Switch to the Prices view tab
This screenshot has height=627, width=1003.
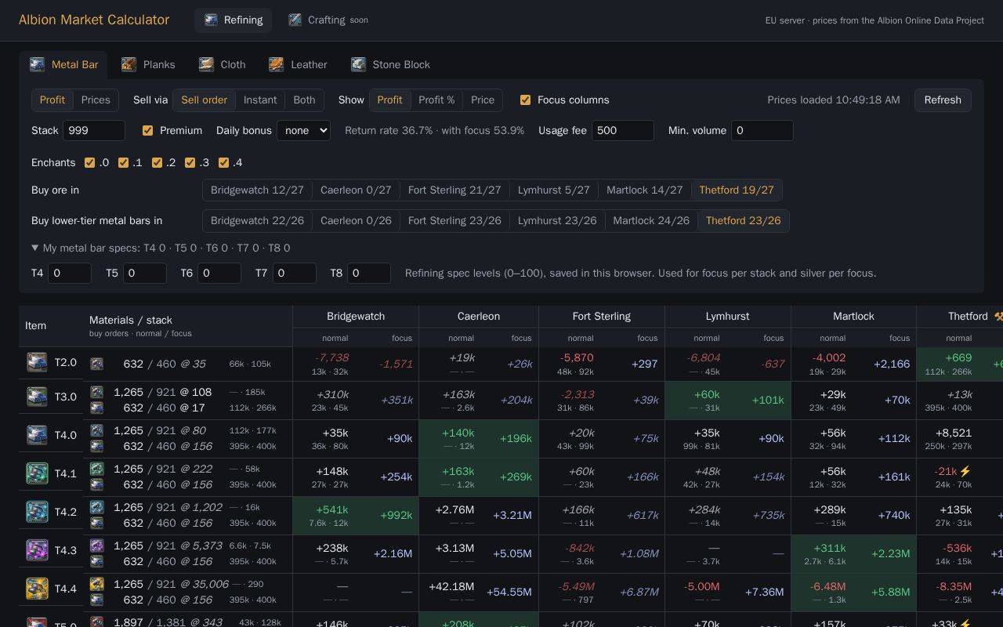(x=96, y=100)
